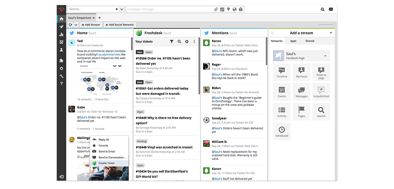
Task: Click the Freshdesk stream scrollbar
Action: tap(199, 66)
